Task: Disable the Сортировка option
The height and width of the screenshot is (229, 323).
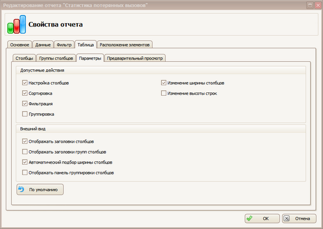Action: click(25, 93)
